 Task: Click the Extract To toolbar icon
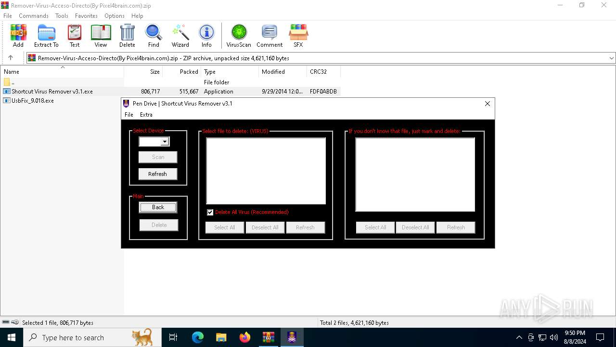pyautogui.click(x=46, y=36)
